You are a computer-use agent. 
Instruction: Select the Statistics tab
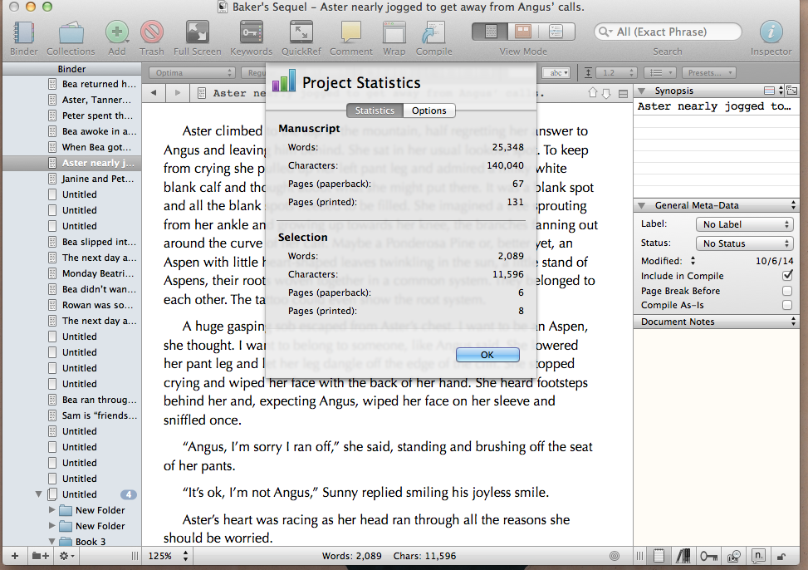375,111
